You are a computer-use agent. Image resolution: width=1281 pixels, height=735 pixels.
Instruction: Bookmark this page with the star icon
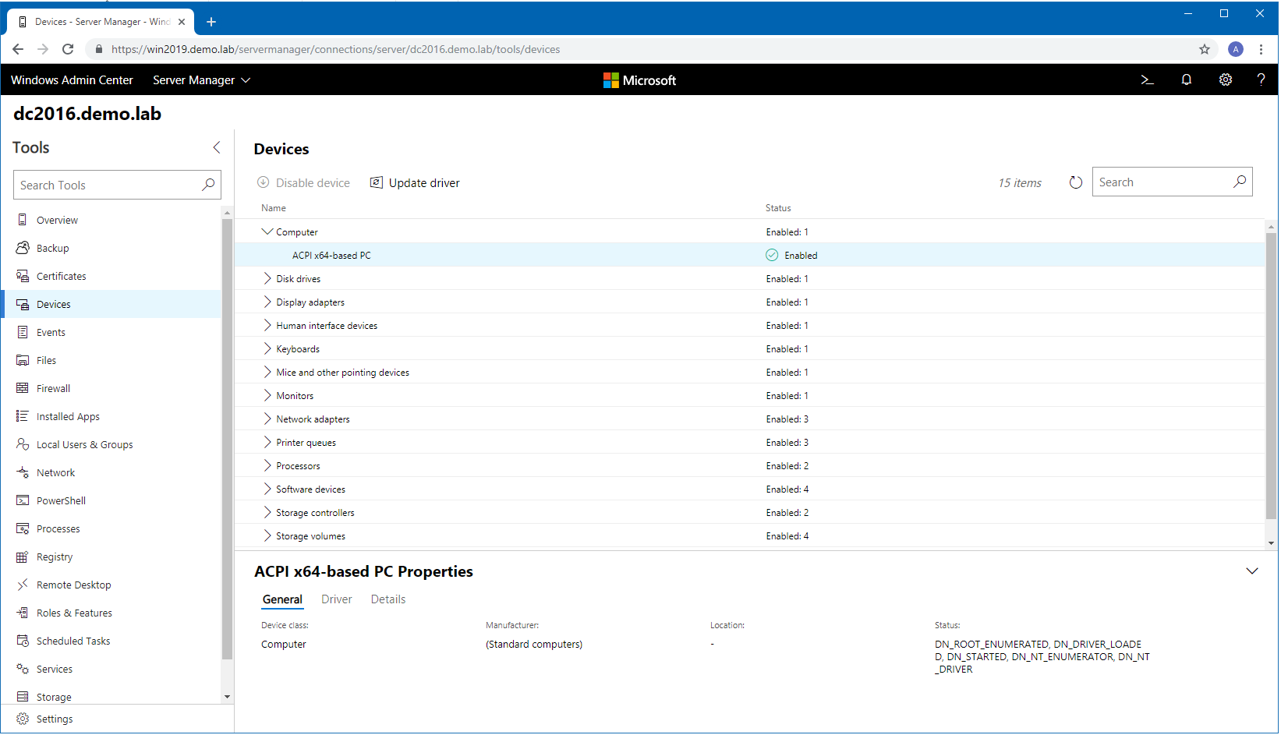[1204, 49]
